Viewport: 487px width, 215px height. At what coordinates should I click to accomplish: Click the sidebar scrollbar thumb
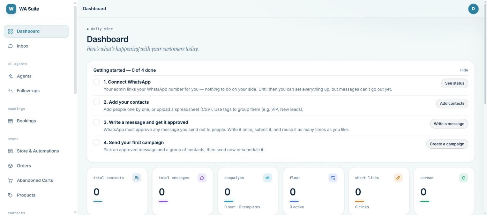tap(75, 50)
